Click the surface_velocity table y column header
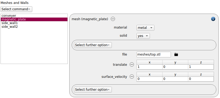 [175, 74]
